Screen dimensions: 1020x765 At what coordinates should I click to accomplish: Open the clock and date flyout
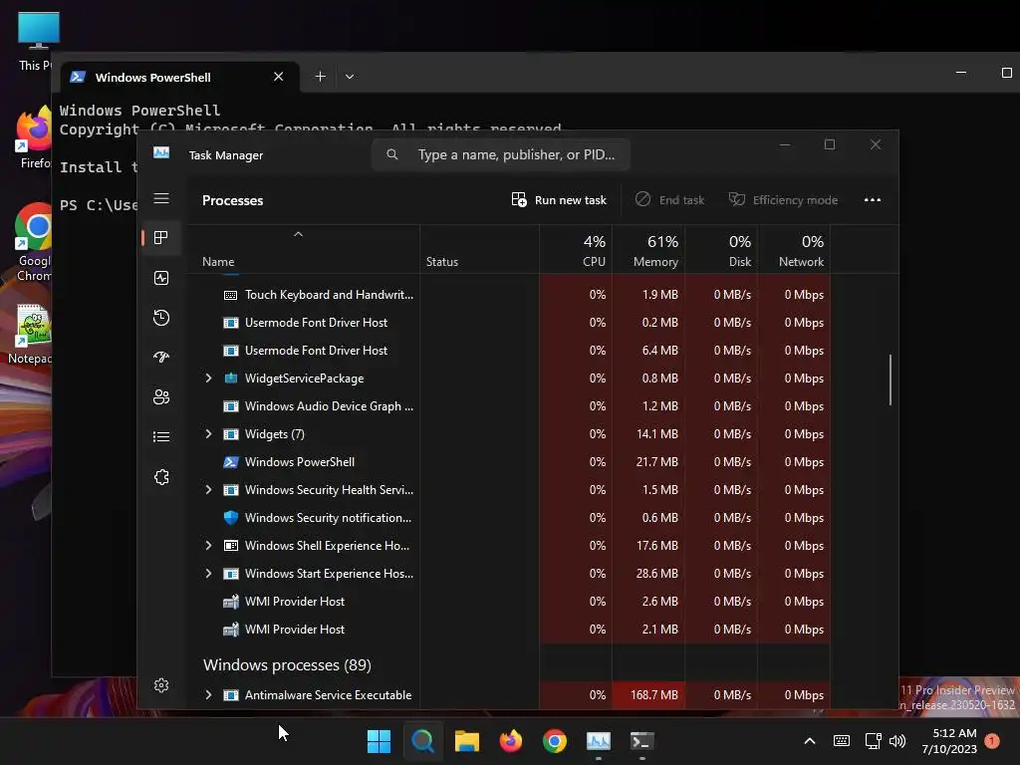coord(949,741)
